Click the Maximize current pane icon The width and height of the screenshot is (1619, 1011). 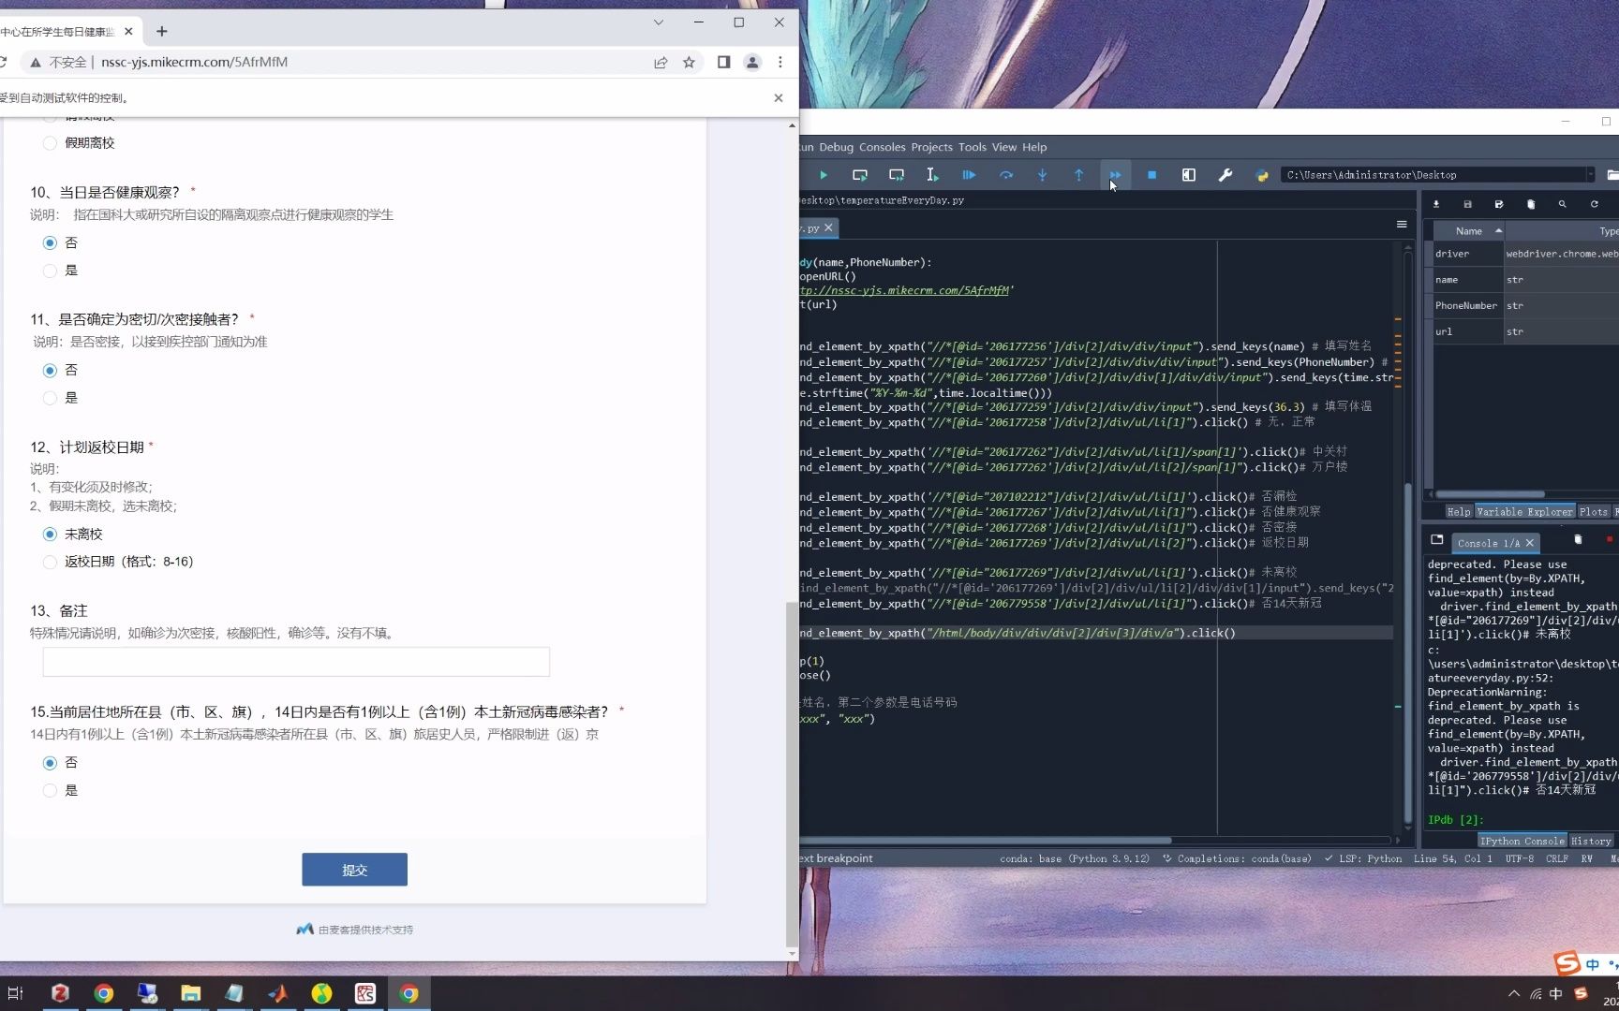[x=1188, y=175]
